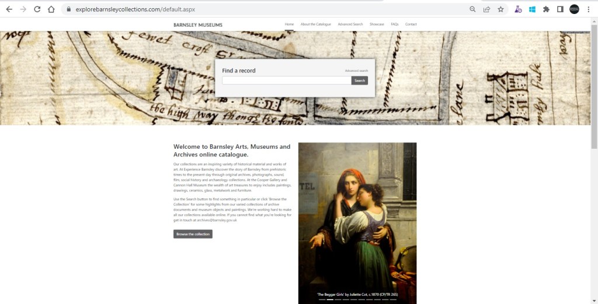Image resolution: width=598 pixels, height=304 pixels.
Task: Click The Beggar Girls painting image
Action: pos(357,217)
